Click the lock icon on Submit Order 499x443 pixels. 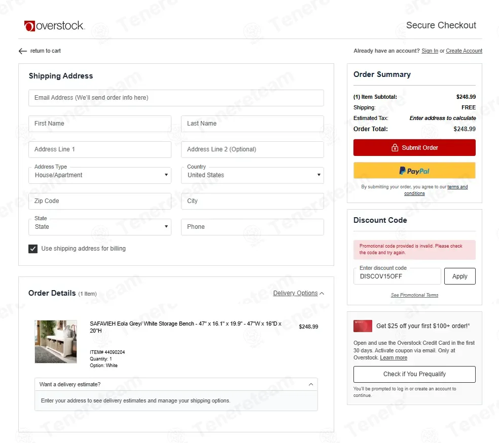click(x=395, y=148)
